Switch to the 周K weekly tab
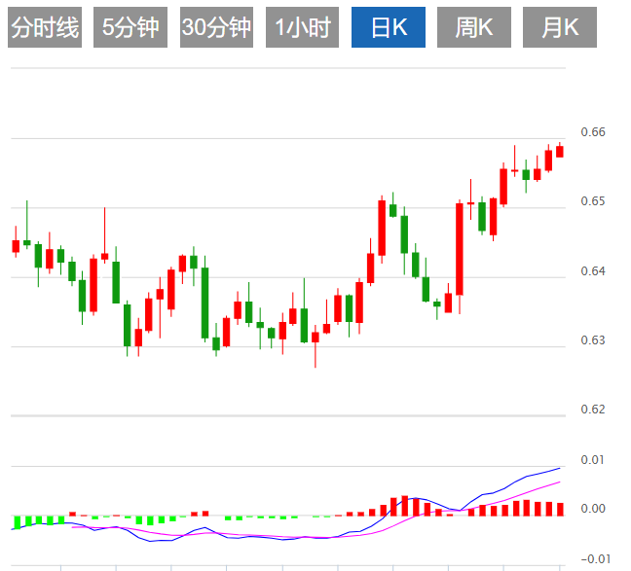Screen dimensions: 631x571 click(474, 27)
